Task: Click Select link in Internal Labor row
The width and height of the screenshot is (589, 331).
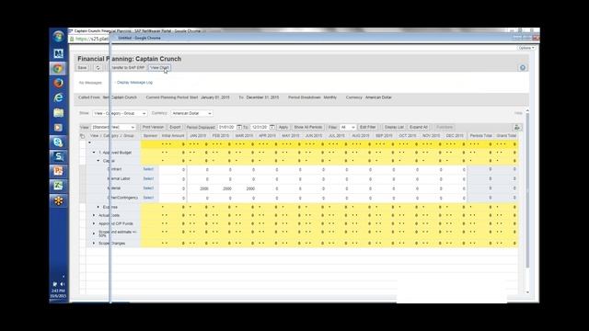Action: click(x=148, y=178)
